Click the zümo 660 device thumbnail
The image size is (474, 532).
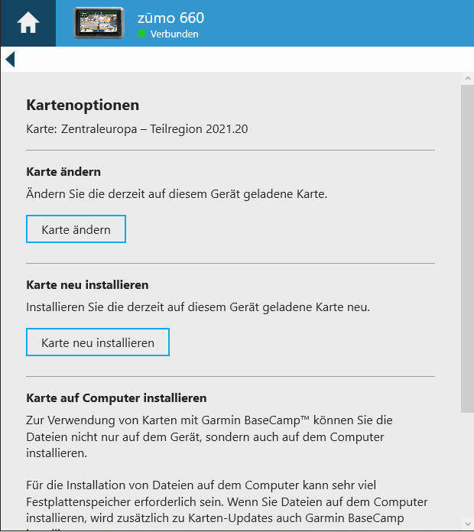98,24
